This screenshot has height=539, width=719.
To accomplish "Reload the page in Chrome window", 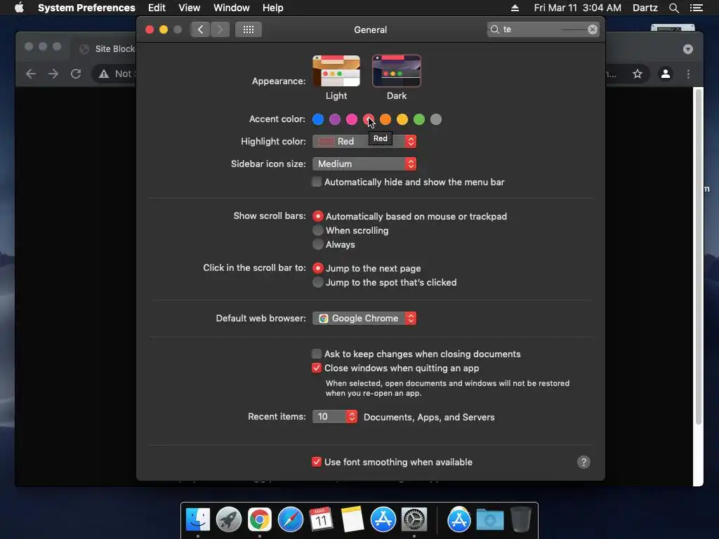I will pyautogui.click(x=76, y=74).
